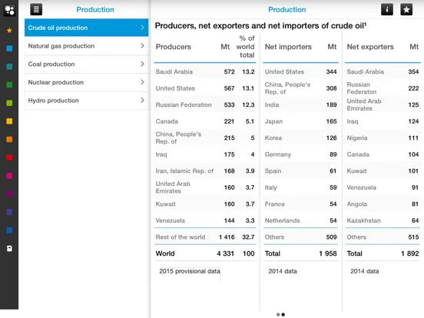
Task: Select the dark blue sidebar section square
Action: point(9,230)
